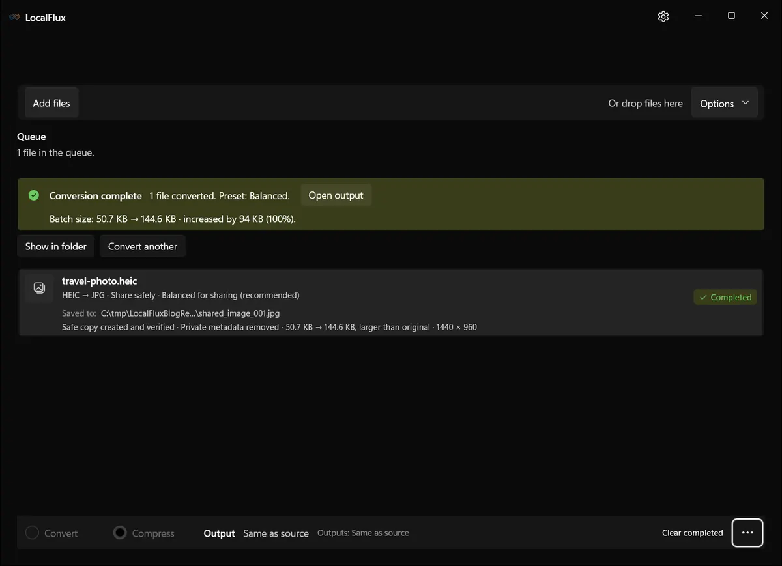
Task: Click '1 file in the queue.' text
Action: point(55,152)
